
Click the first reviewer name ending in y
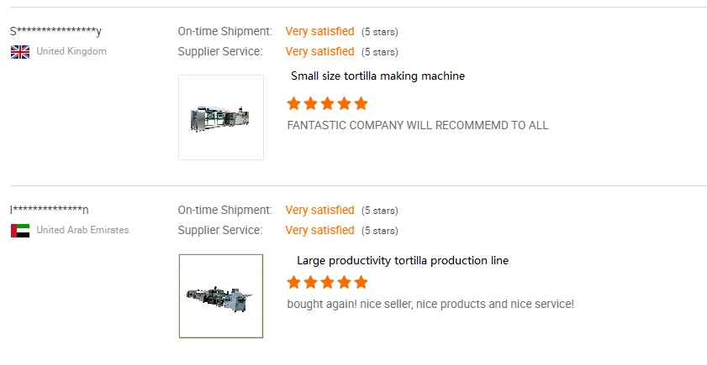(x=55, y=32)
